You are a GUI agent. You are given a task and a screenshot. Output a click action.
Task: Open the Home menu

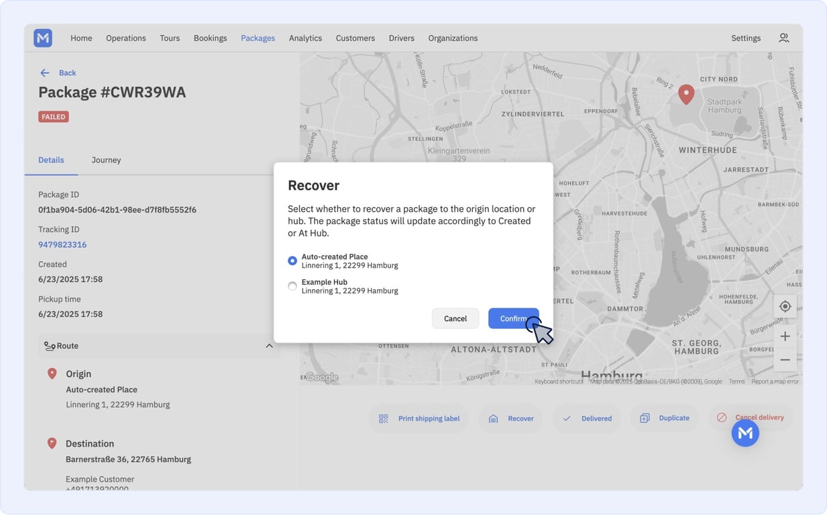(81, 38)
